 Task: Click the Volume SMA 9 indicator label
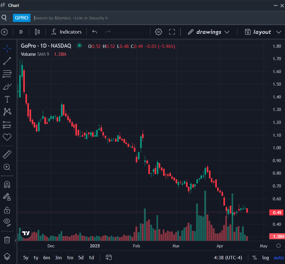pyautogui.click(x=35, y=54)
